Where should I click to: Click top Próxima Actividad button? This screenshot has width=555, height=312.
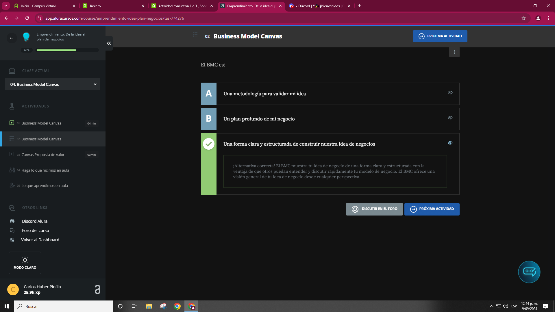click(x=440, y=36)
